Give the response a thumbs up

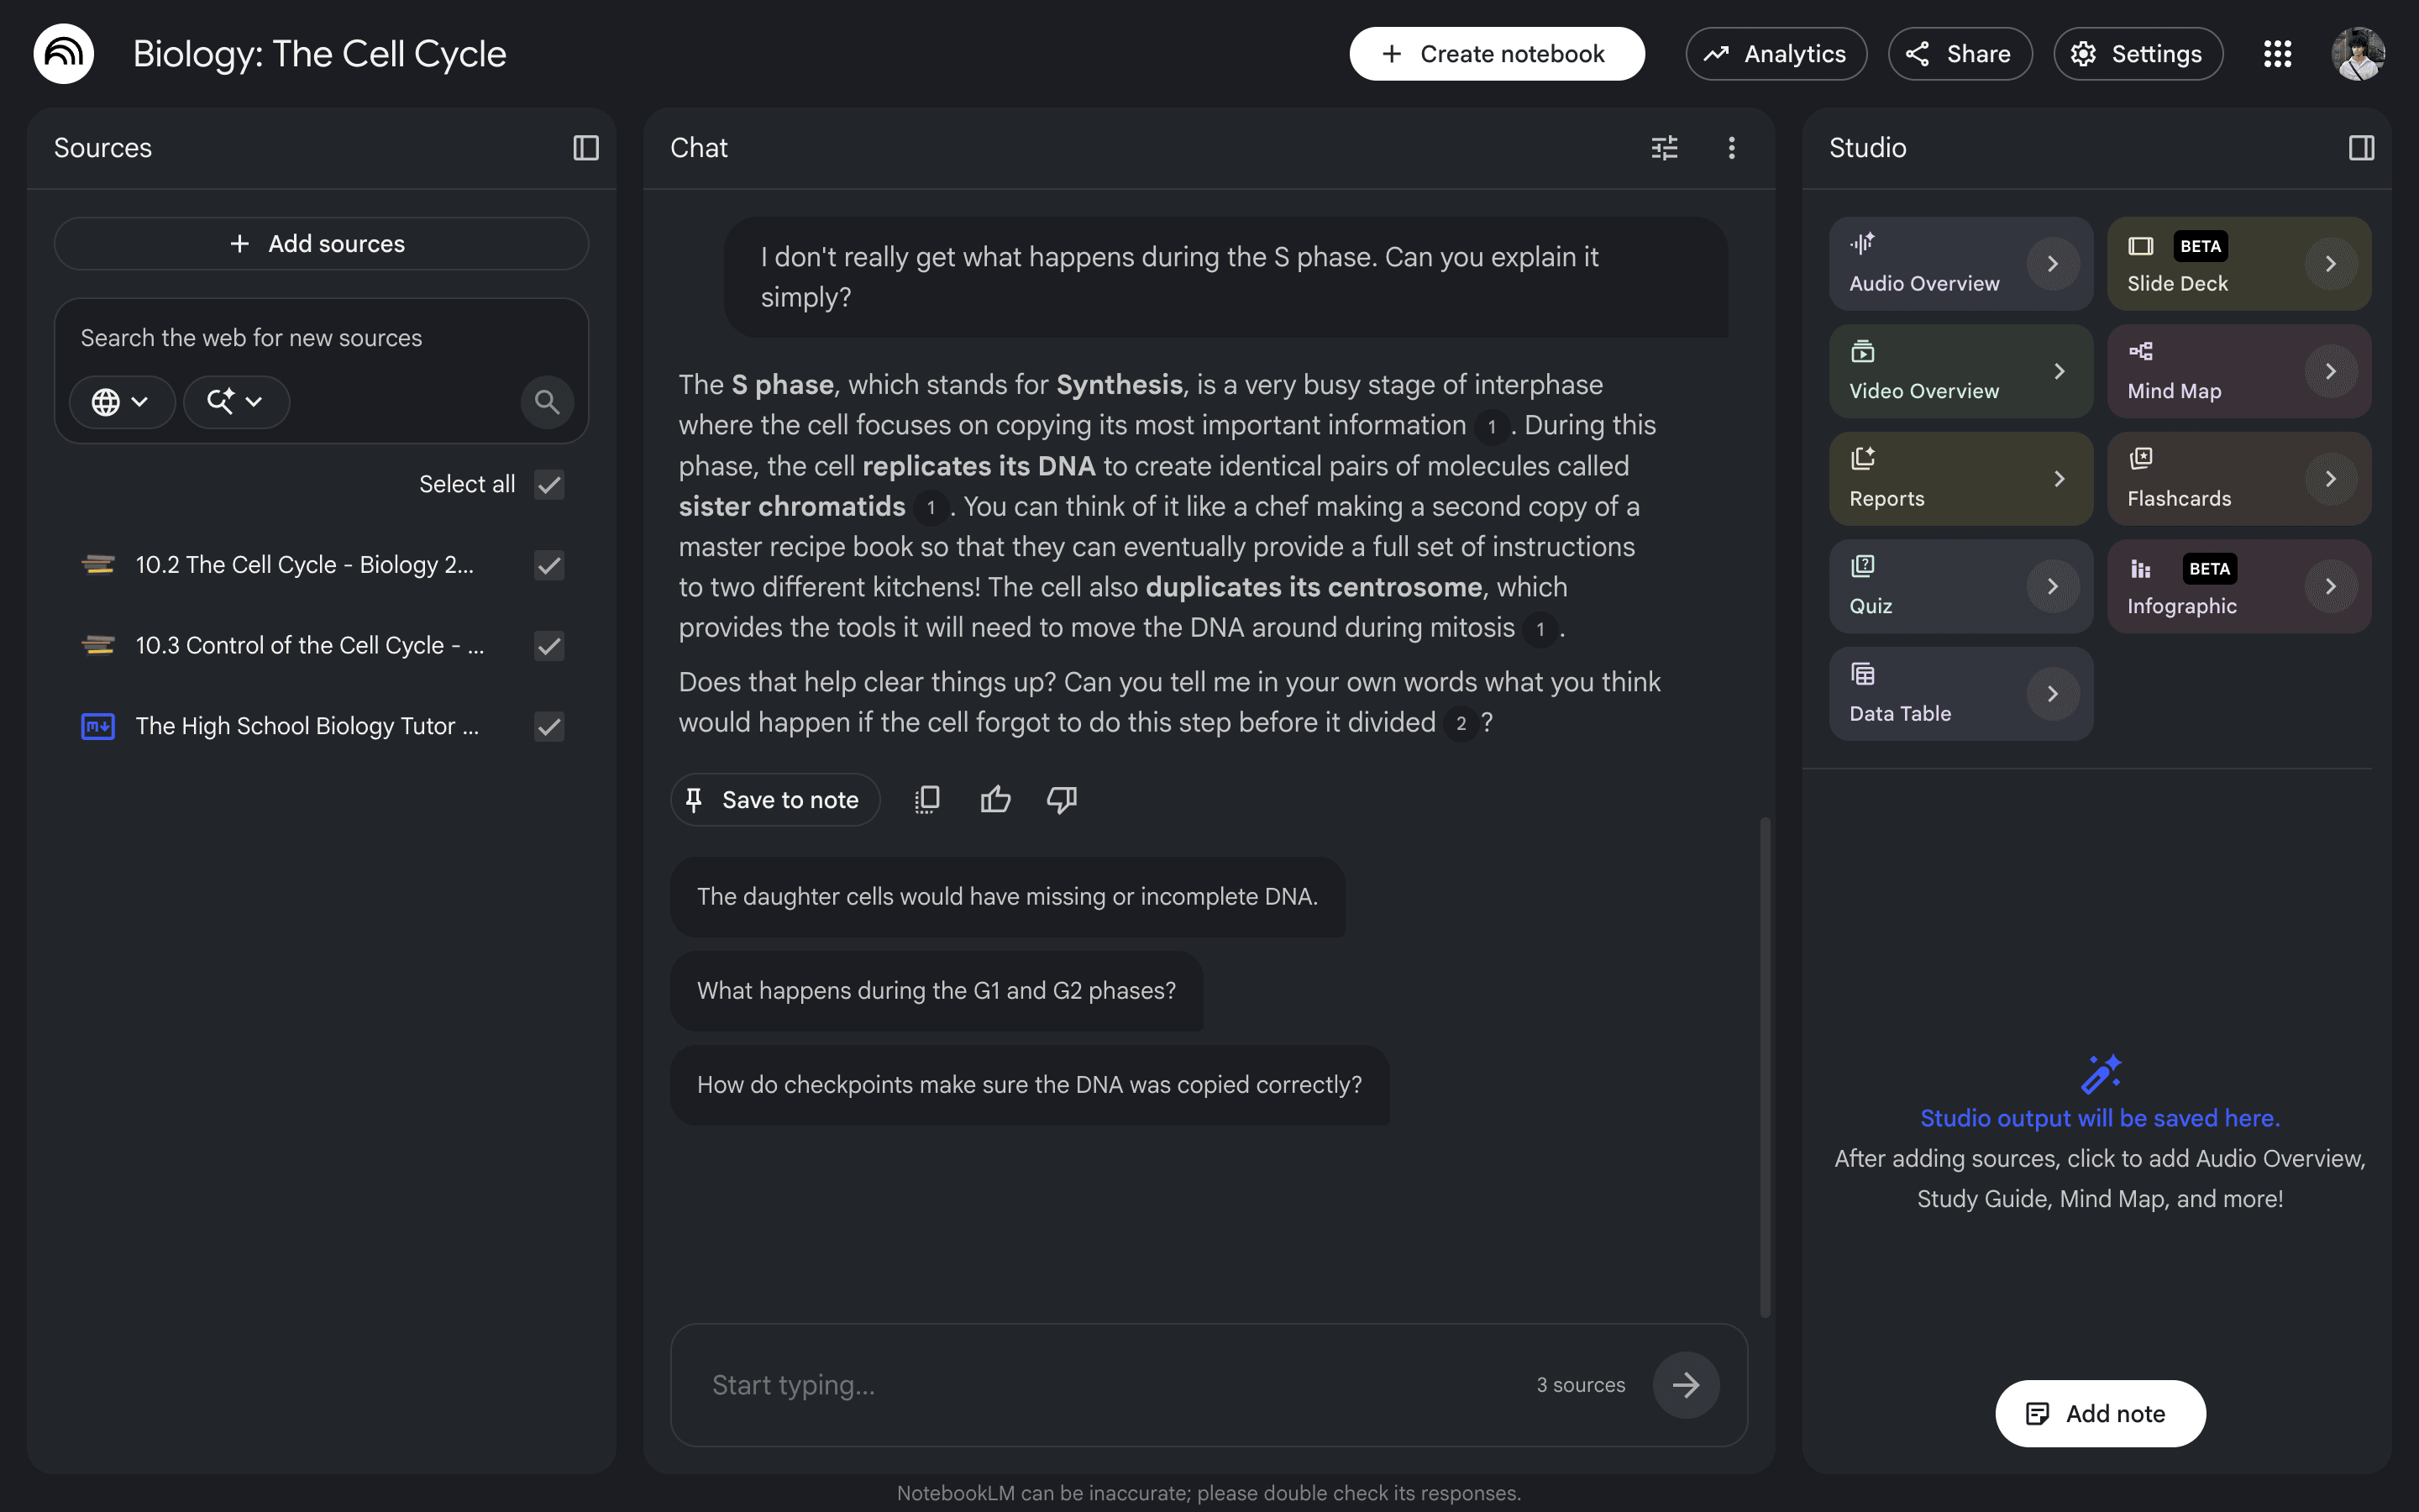point(994,799)
